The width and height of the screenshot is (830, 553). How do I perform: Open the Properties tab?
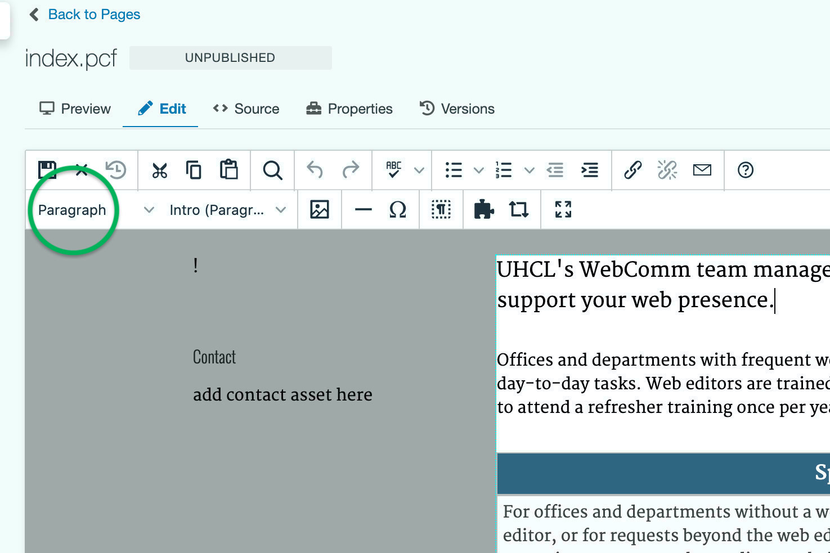point(349,109)
